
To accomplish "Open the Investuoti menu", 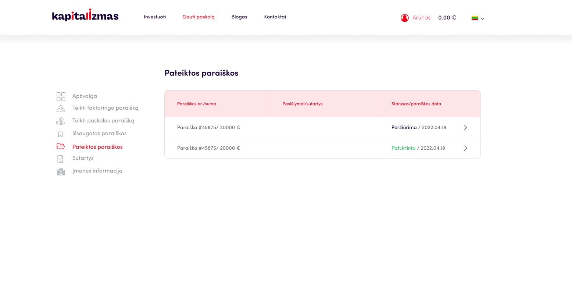I will pyautogui.click(x=155, y=17).
